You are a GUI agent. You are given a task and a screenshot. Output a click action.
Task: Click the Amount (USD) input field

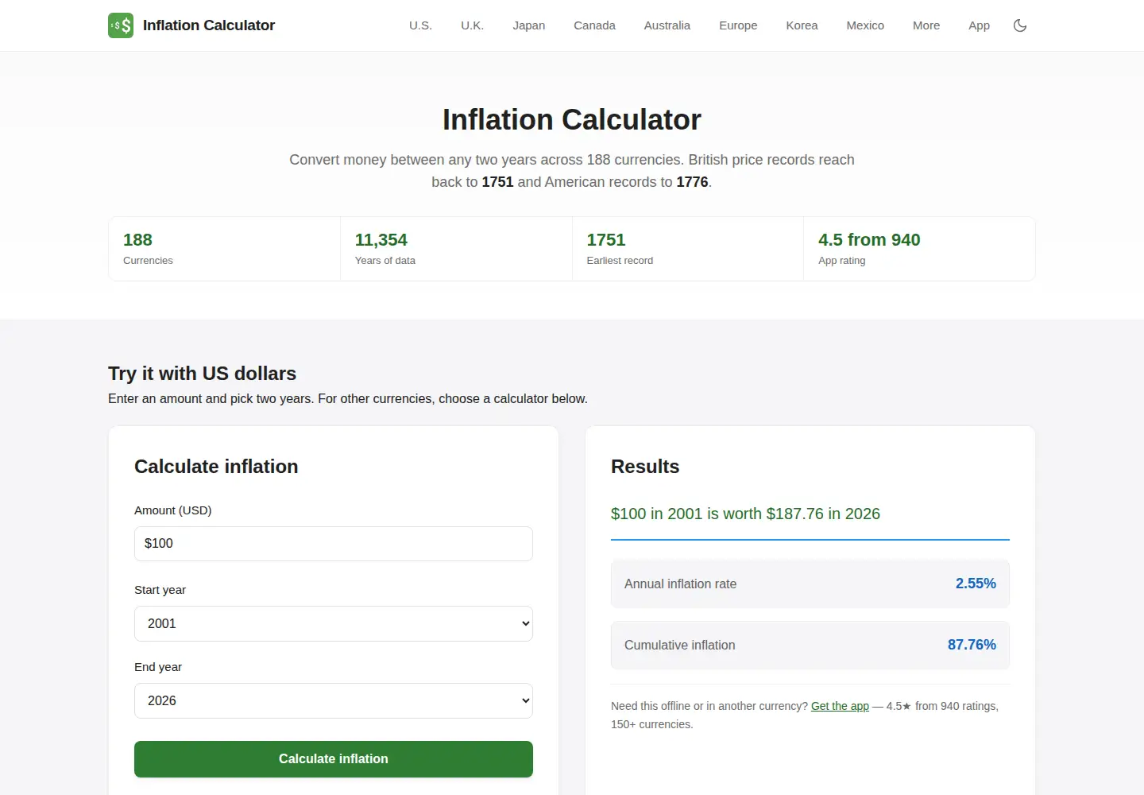point(334,544)
